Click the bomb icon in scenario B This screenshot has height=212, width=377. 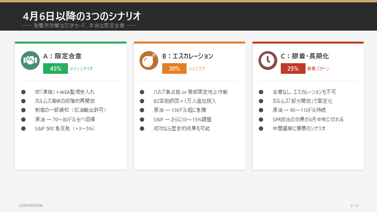point(149,61)
